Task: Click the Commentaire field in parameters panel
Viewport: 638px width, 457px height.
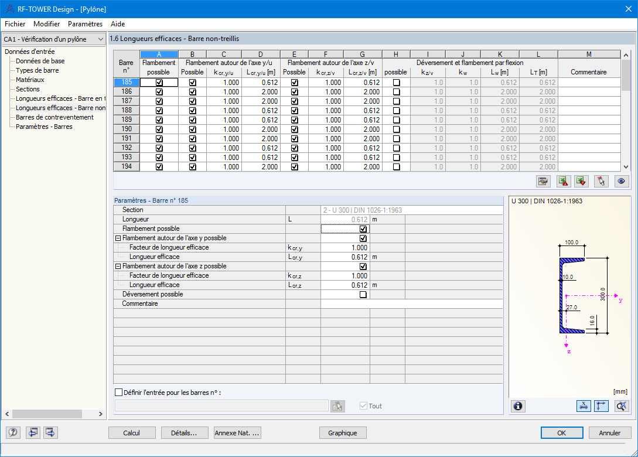Action: (x=411, y=304)
